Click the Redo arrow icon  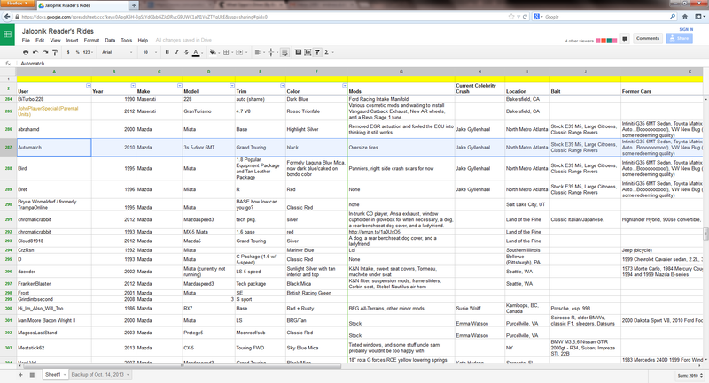pos(45,52)
